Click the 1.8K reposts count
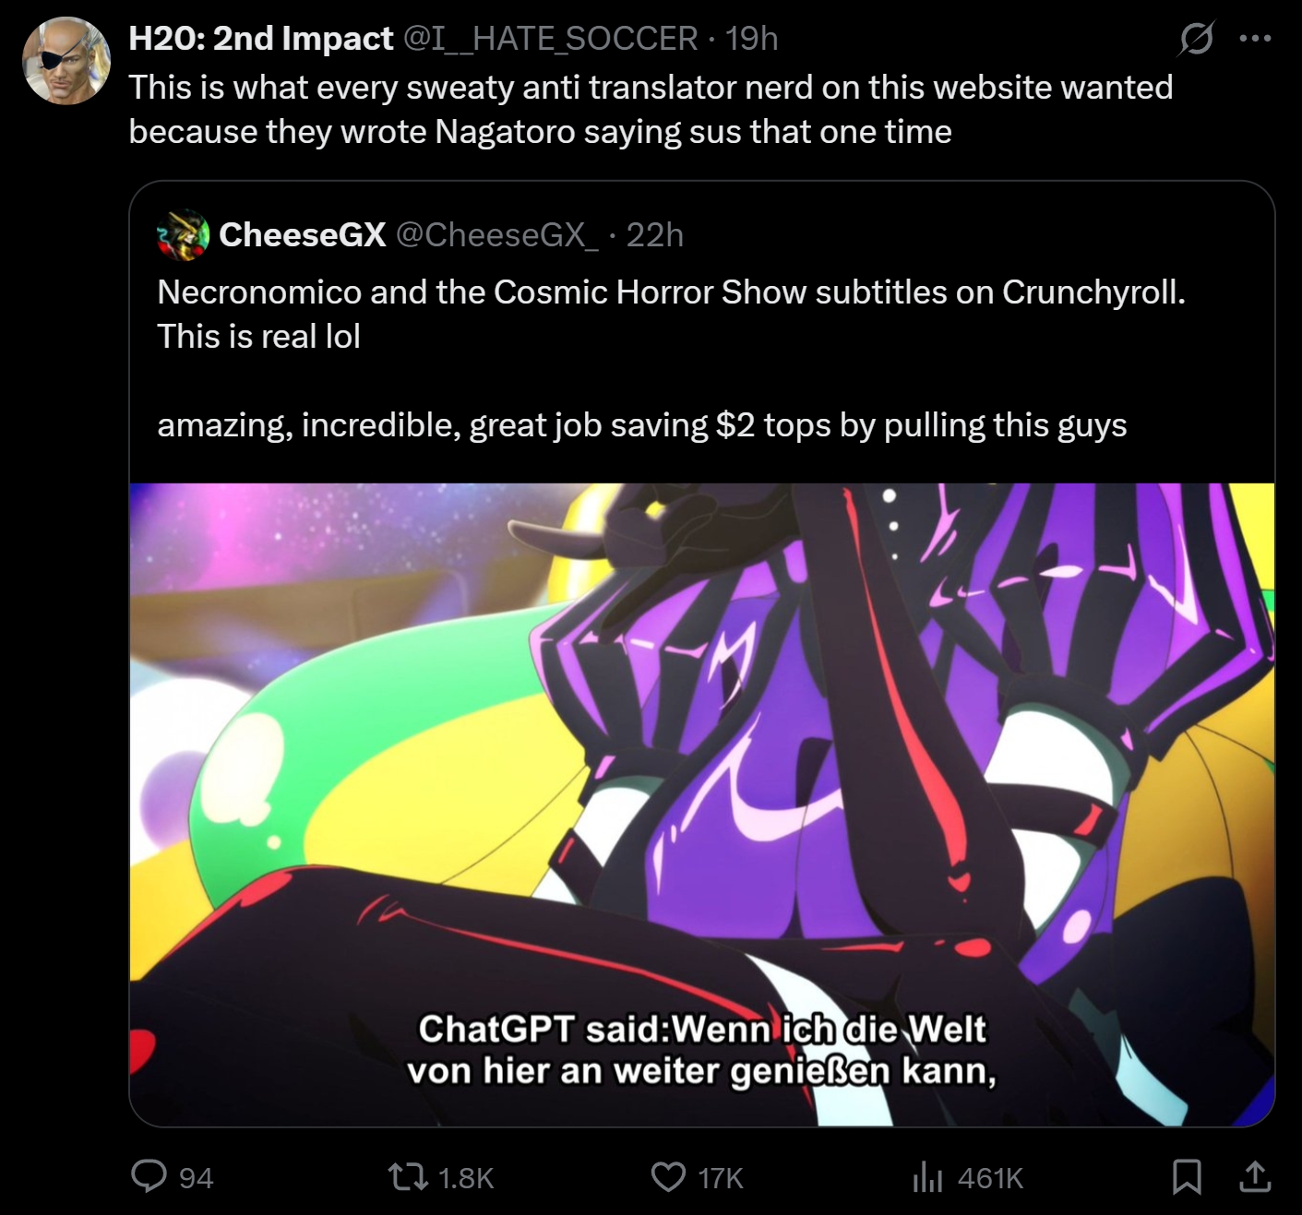Image resolution: width=1302 pixels, height=1215 pixels. point(466,1178)
